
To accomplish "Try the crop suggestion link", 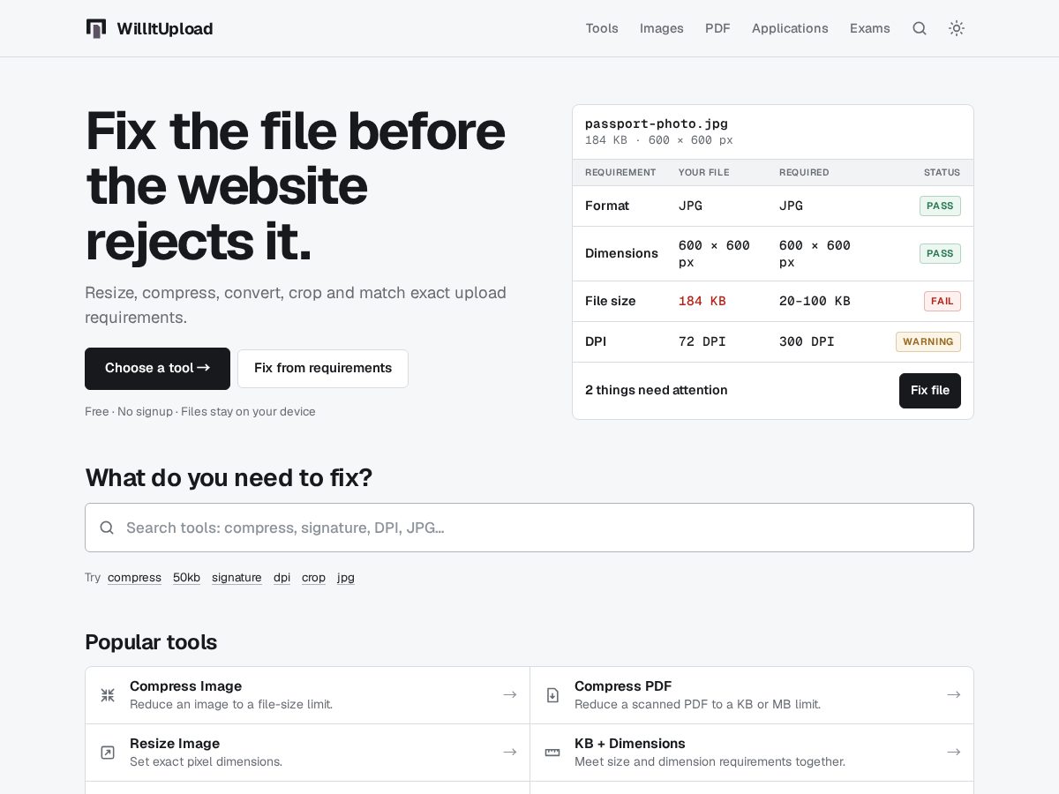I will pos(313,578).
